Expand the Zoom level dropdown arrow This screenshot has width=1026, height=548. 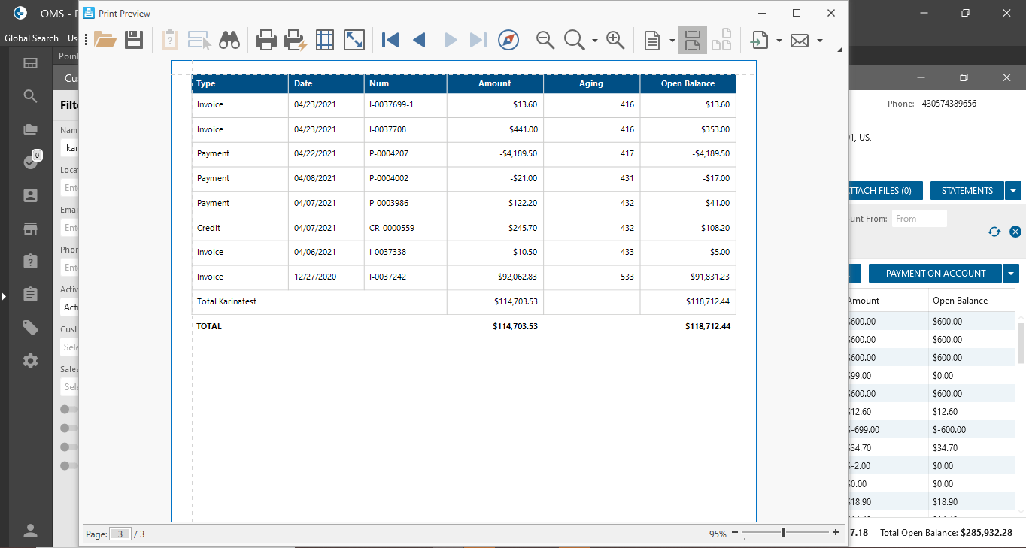(595, 41)
